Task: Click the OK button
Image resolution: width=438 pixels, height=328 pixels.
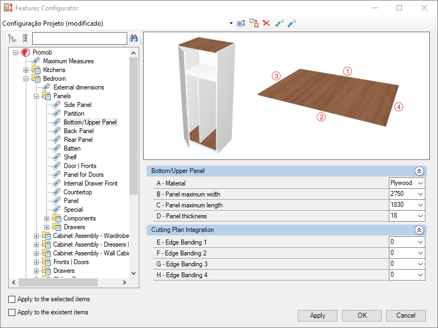Action: click(x=362, y=315)
